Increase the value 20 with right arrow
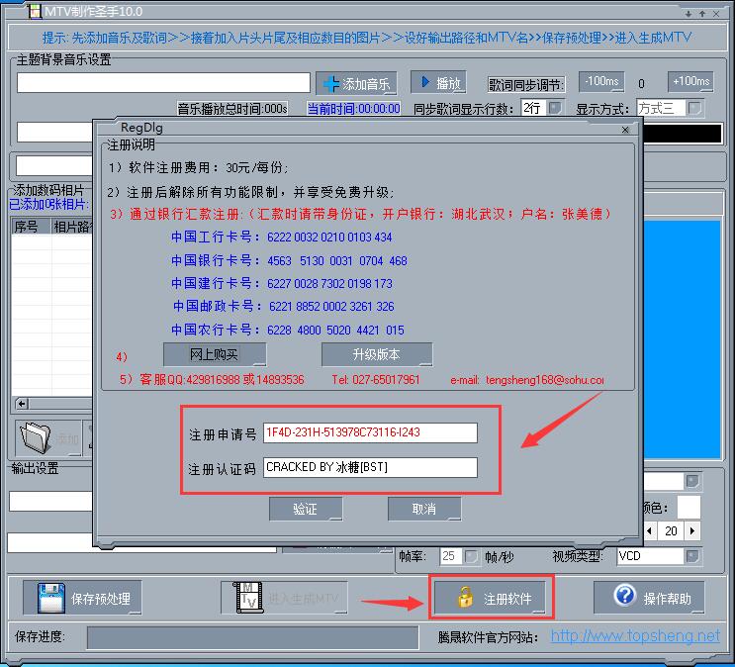735x667 pixels. pyautogui.click(x=692, y=531)
